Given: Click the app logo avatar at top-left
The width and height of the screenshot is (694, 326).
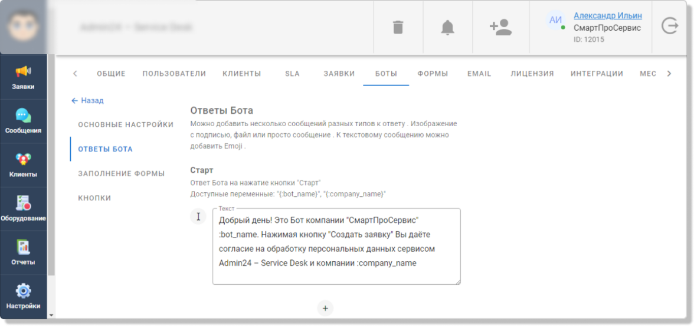Looking at the screenshot, I should coord(23,27).
